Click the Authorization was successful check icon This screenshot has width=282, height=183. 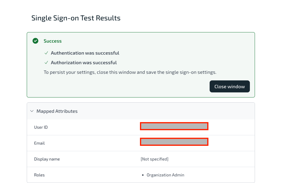[46, 62]
